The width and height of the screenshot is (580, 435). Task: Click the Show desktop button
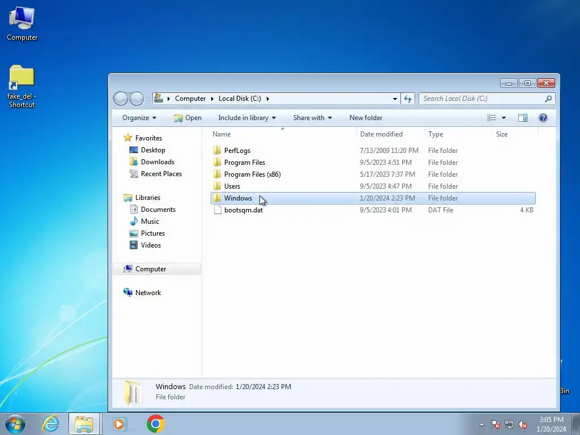coord(576,424)
